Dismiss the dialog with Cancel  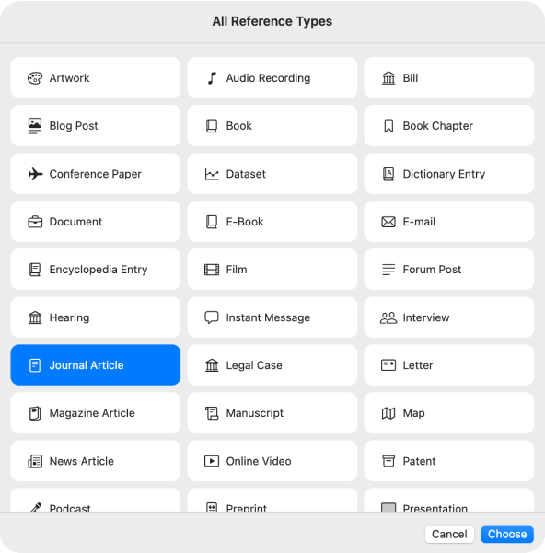[x=449, y=535]
